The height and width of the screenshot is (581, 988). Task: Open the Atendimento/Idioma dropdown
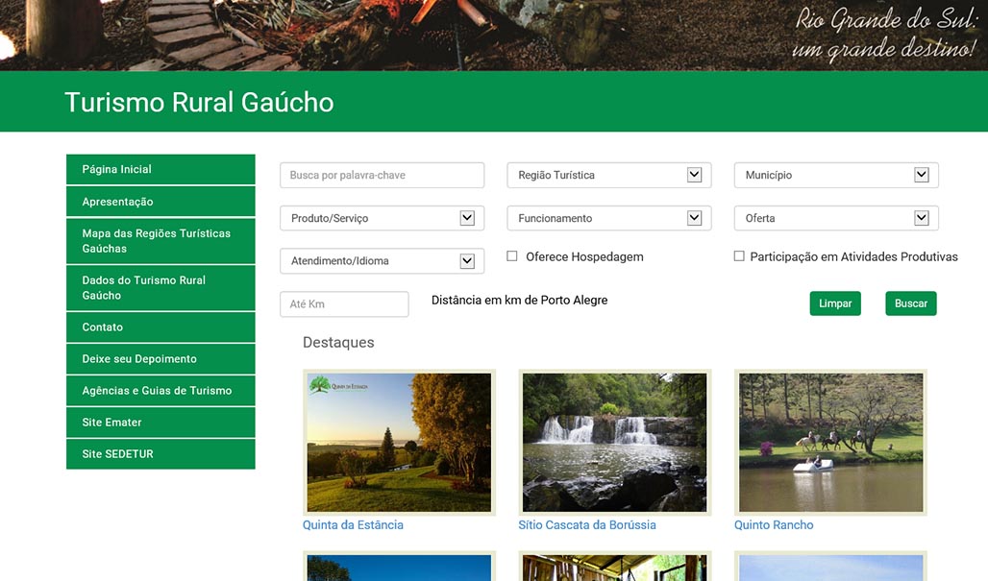coord(382,261)
